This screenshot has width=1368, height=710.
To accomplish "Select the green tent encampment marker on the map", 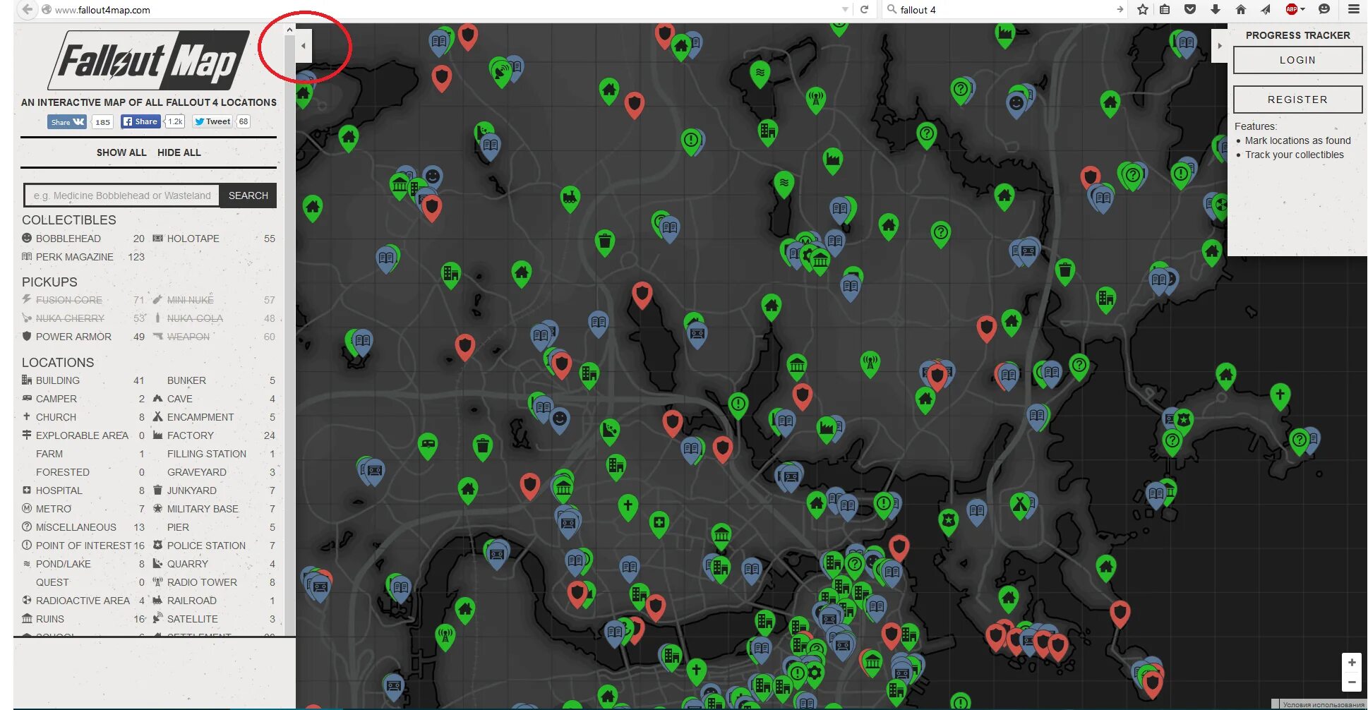I will point(1019,505).
